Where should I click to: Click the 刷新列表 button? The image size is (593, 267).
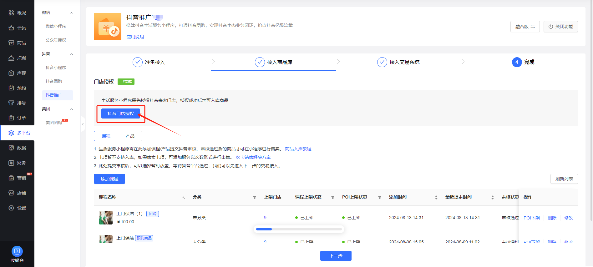(x=564, y=179)
